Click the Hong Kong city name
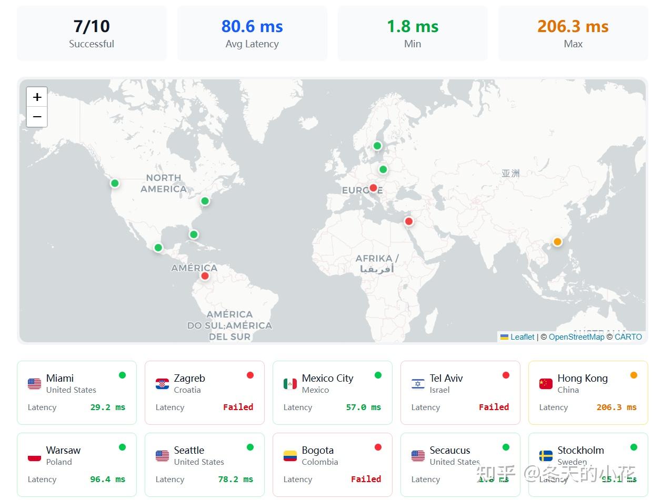The image size is (652, 500). point(583,378)
